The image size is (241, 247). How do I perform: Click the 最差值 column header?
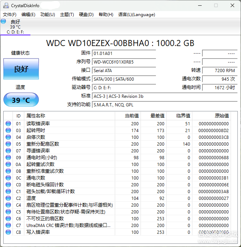click(153, 116)
